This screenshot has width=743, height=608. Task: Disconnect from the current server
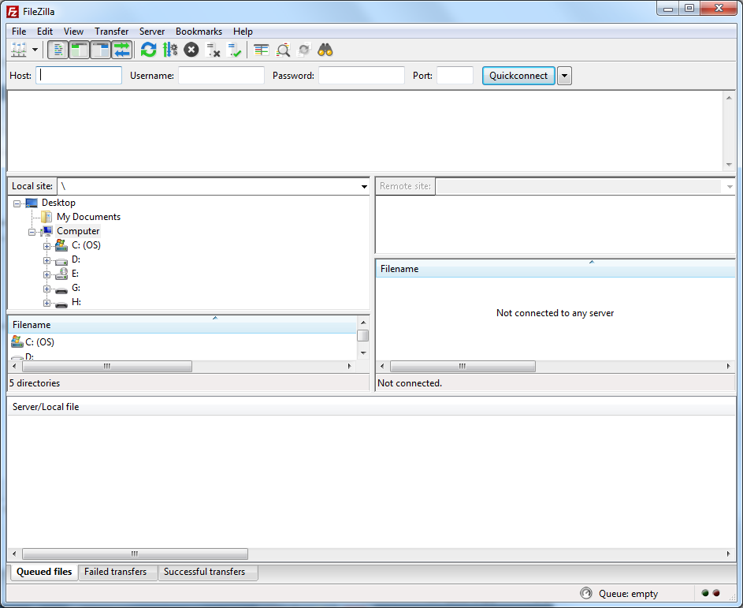pos(213,50)
